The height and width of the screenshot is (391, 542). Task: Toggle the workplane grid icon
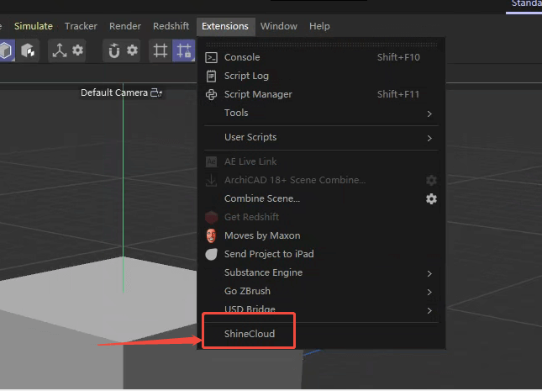pos(160,50)
